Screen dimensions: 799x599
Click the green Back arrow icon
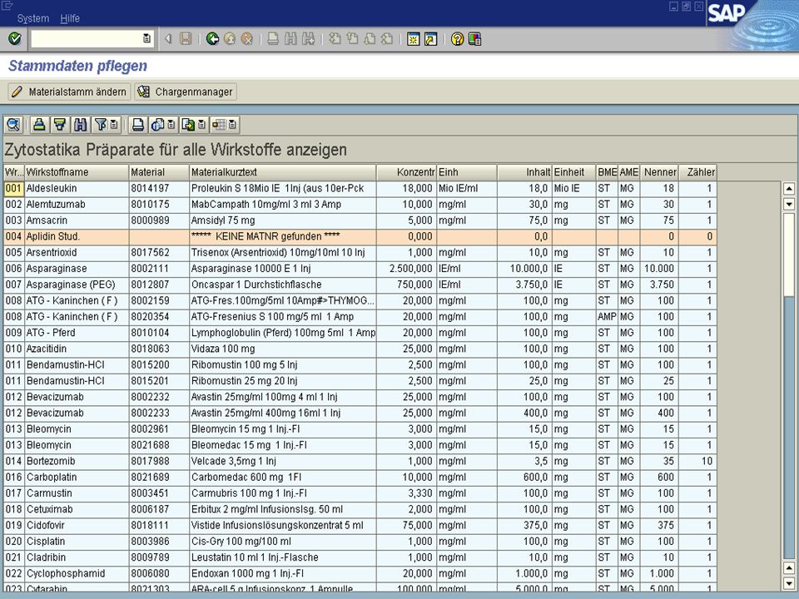[212, 39]
